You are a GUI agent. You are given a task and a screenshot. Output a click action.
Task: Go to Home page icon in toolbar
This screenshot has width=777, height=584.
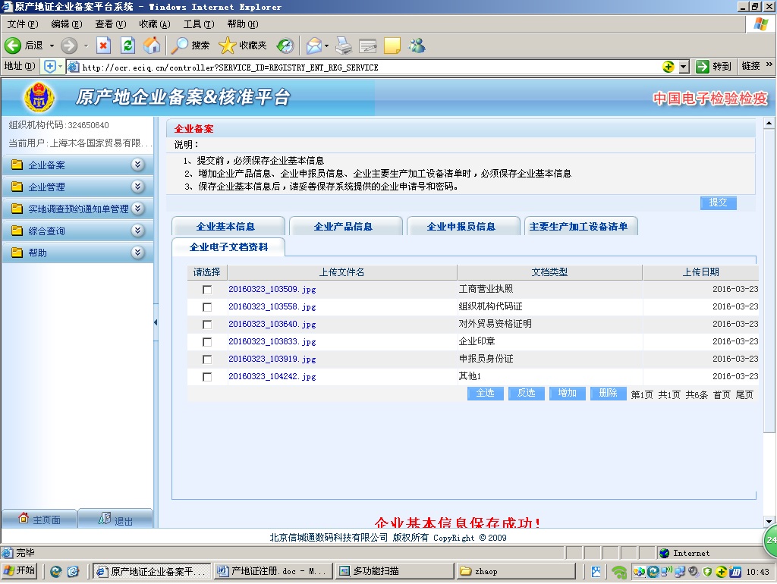pyautogui.click(x=152, y=46)
